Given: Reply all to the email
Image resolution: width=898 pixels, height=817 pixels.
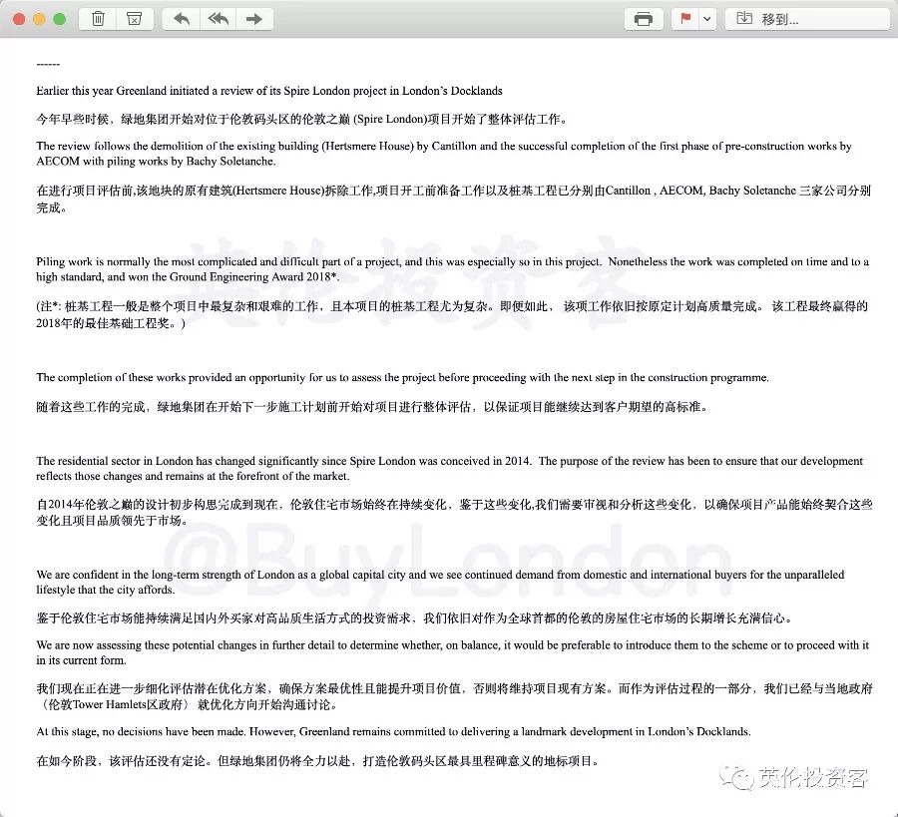Looking at the screenshot, I should 219,19.
